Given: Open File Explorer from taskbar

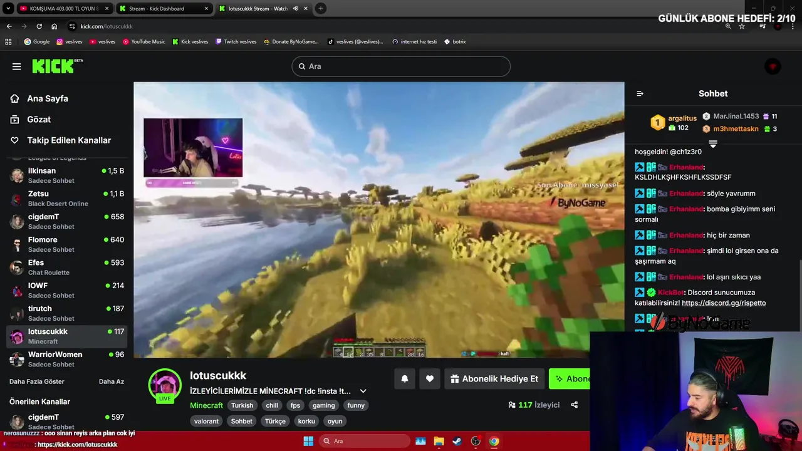Looking at the screenshot, I should pyautogui.click(x=439, y=441).
